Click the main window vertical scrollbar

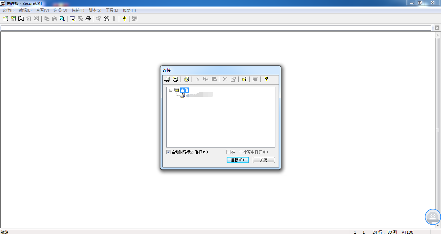437,129
